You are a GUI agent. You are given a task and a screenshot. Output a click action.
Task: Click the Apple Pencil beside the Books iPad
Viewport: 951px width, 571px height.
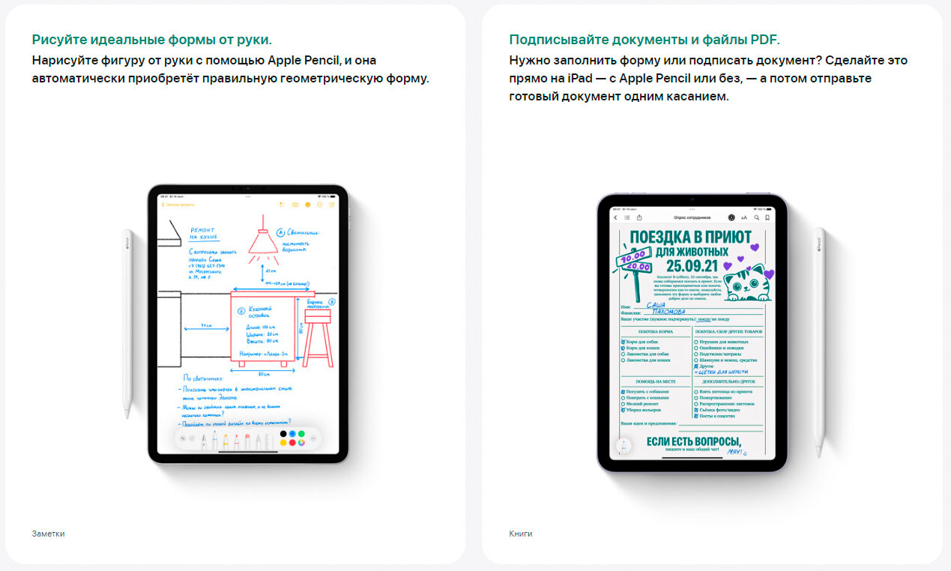[820, 341]
